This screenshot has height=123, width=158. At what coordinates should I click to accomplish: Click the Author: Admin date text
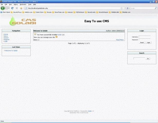(115, 31)
